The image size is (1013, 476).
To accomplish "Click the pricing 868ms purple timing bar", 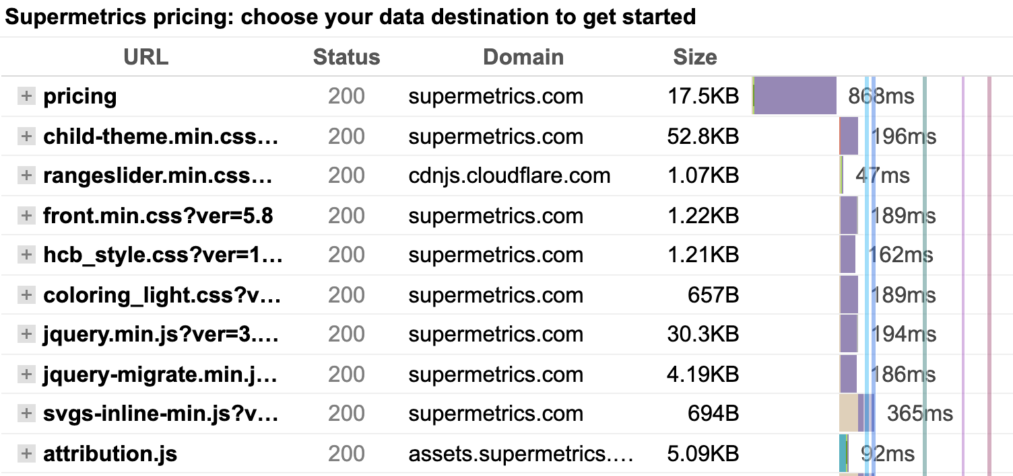I will point(794,96).
